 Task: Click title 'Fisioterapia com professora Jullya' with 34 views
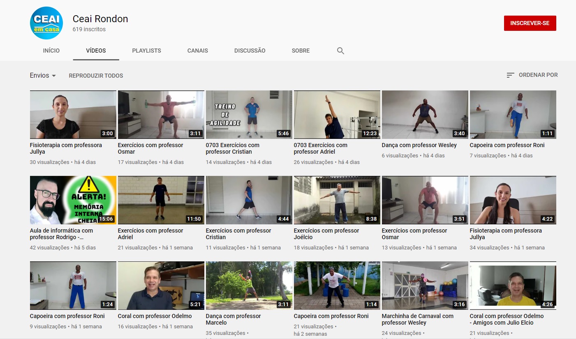[506, 234]
